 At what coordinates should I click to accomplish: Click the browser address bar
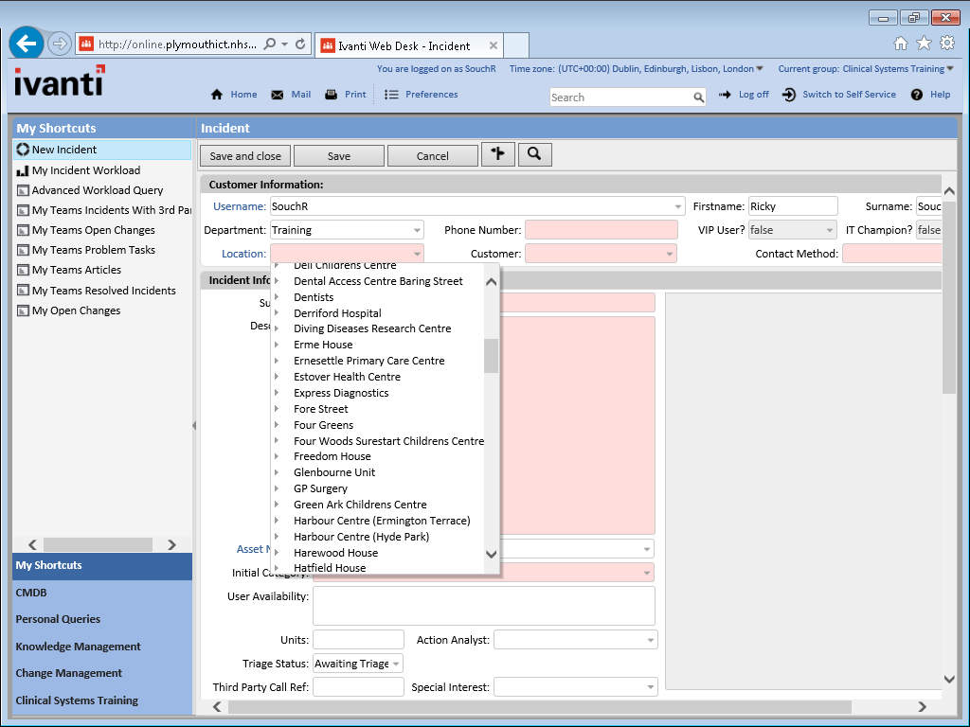[x=177, y=44]
